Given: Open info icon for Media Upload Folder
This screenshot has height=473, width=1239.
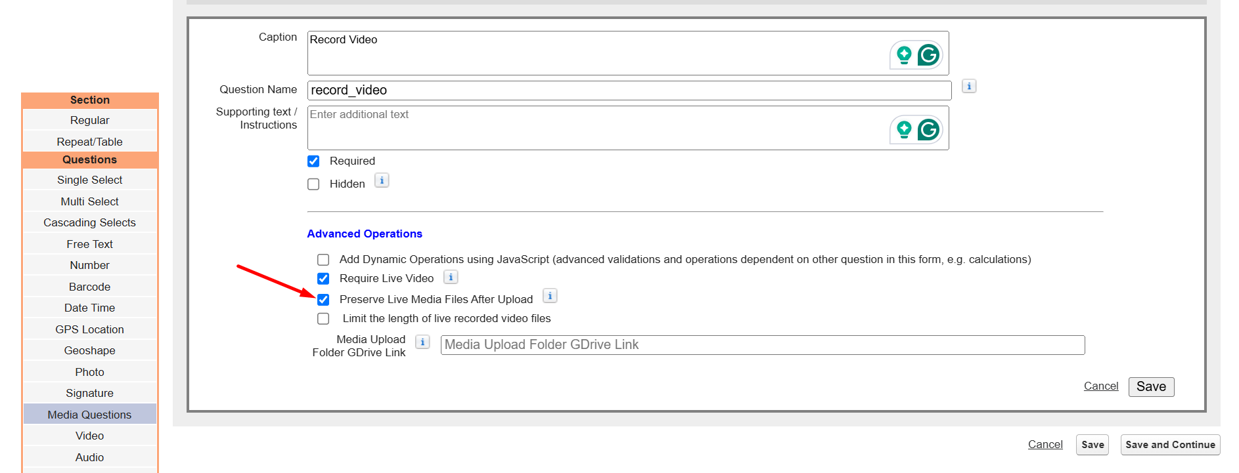Looking at the screenshot, I should pyautogui.click(x=422, y=342).
